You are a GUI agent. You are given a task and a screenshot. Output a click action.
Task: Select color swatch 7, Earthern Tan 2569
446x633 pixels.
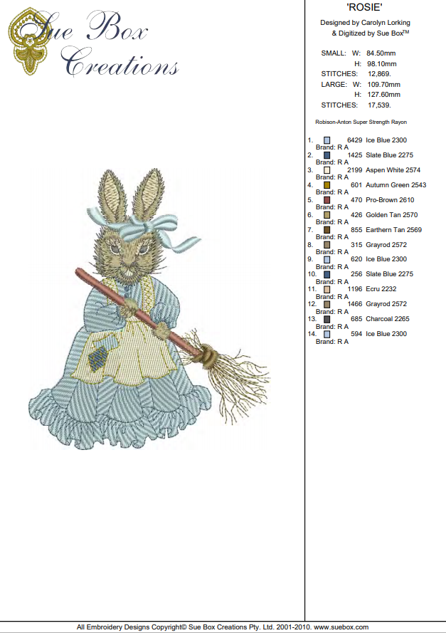pos(327,230)
